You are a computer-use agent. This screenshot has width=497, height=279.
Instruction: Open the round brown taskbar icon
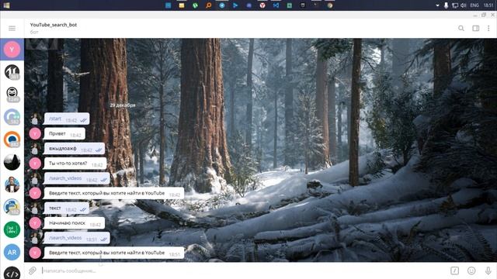(330, 5)
